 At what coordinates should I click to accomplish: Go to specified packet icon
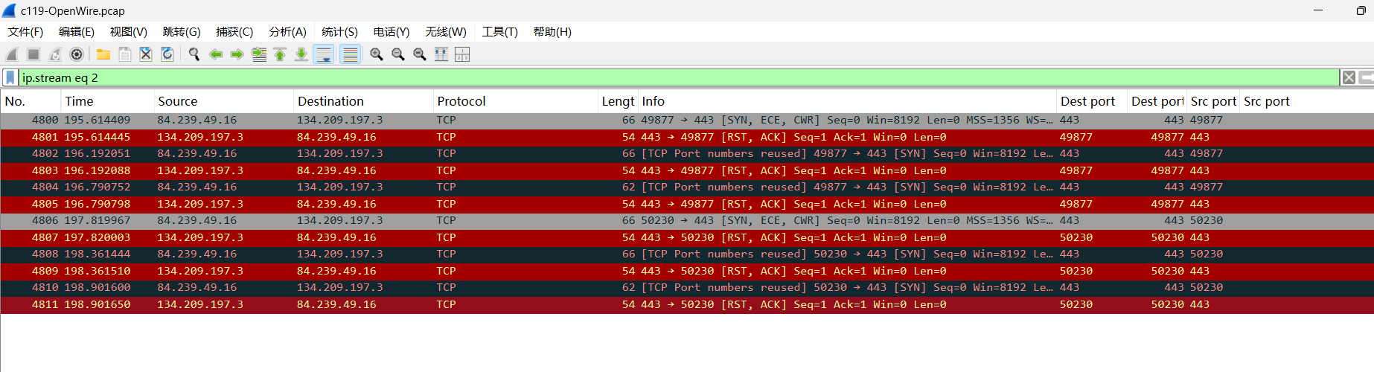coord(259,54)
